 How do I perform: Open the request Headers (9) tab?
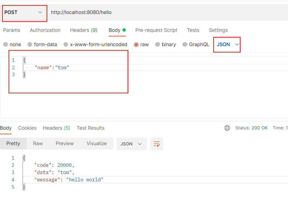pos(84,30)
